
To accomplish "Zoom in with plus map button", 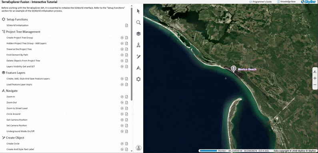I will click(x=315, y=78).
